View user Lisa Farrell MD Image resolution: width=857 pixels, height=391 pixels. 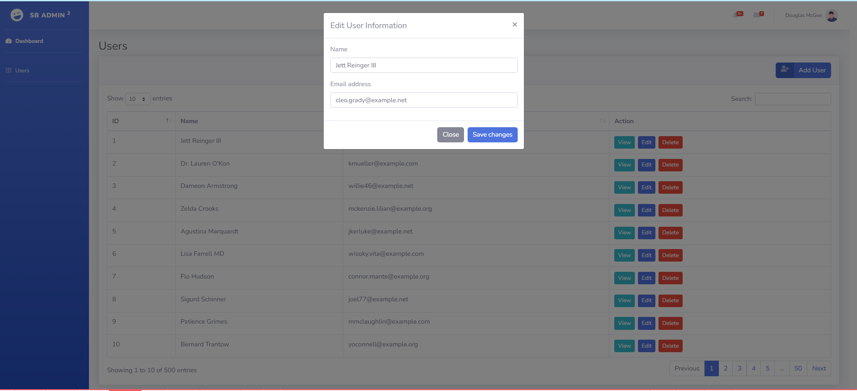[x=625, y=255]
